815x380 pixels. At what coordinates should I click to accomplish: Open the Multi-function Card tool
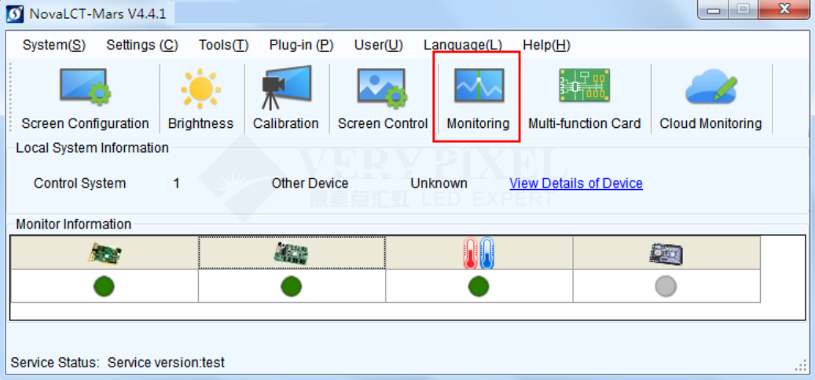584,99
